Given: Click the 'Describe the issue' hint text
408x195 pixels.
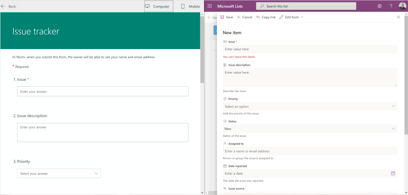Looking at the screenshot, I should (x=234, y=91).
